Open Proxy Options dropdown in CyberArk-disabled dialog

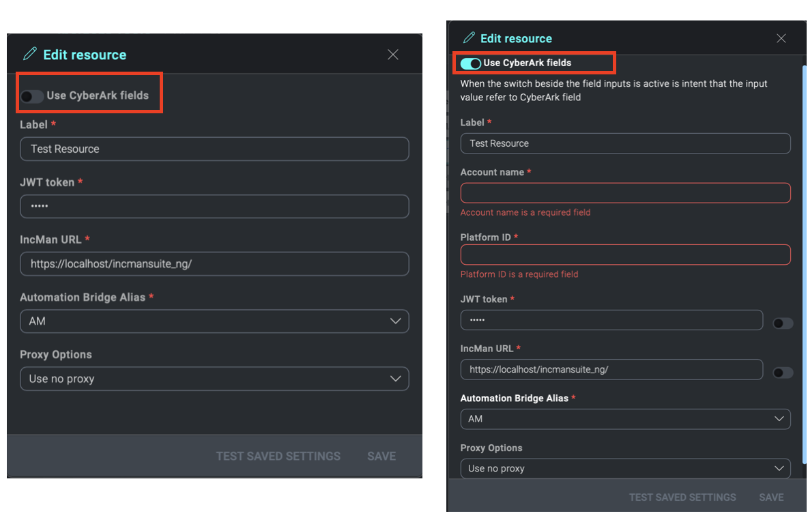[x=214, y=379]
